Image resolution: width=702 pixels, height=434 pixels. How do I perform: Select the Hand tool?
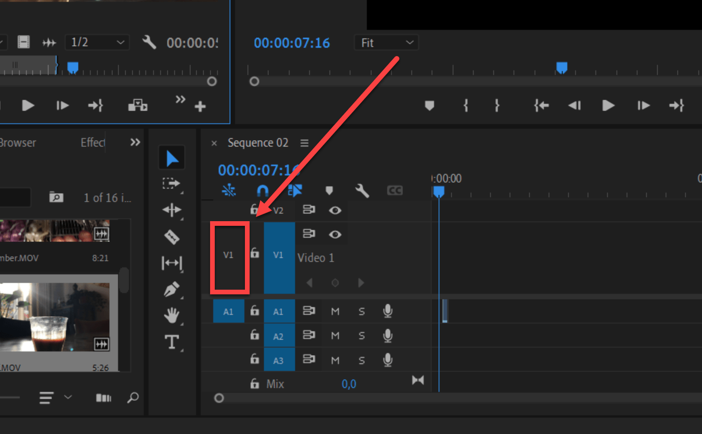172,316
